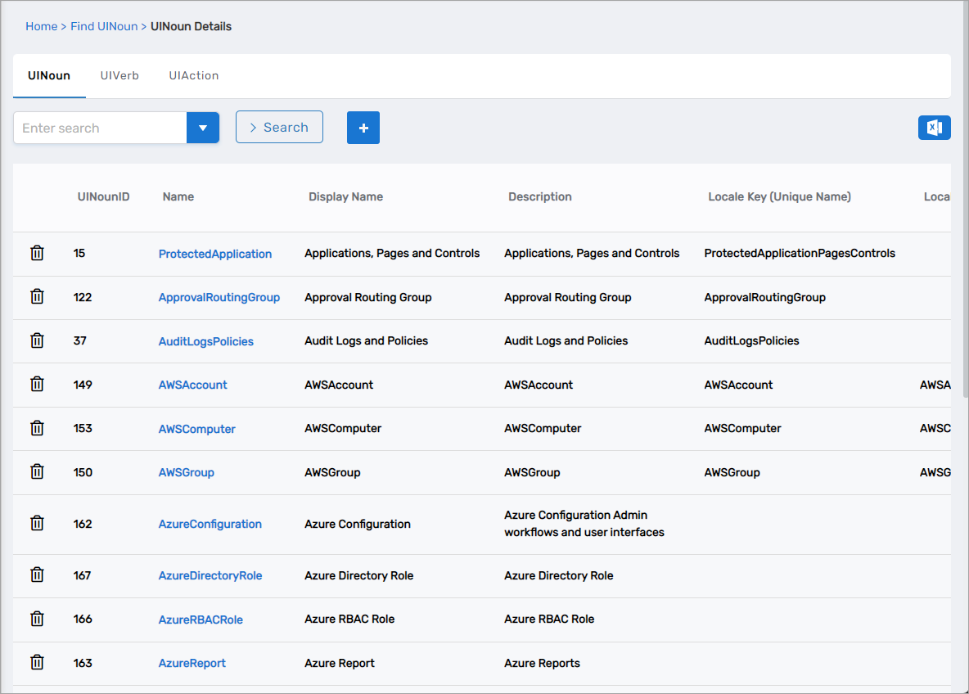Image resolution: width=969 pixels, height=694 pixels.
Task: Navigate to Find UINoun breadcrumb link
Action: click(104, 26)
